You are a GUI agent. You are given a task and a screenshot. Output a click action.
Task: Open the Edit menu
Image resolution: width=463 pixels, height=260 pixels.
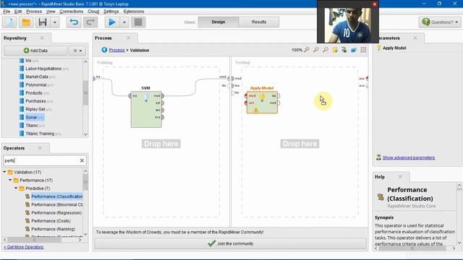[x=18, y=12]
